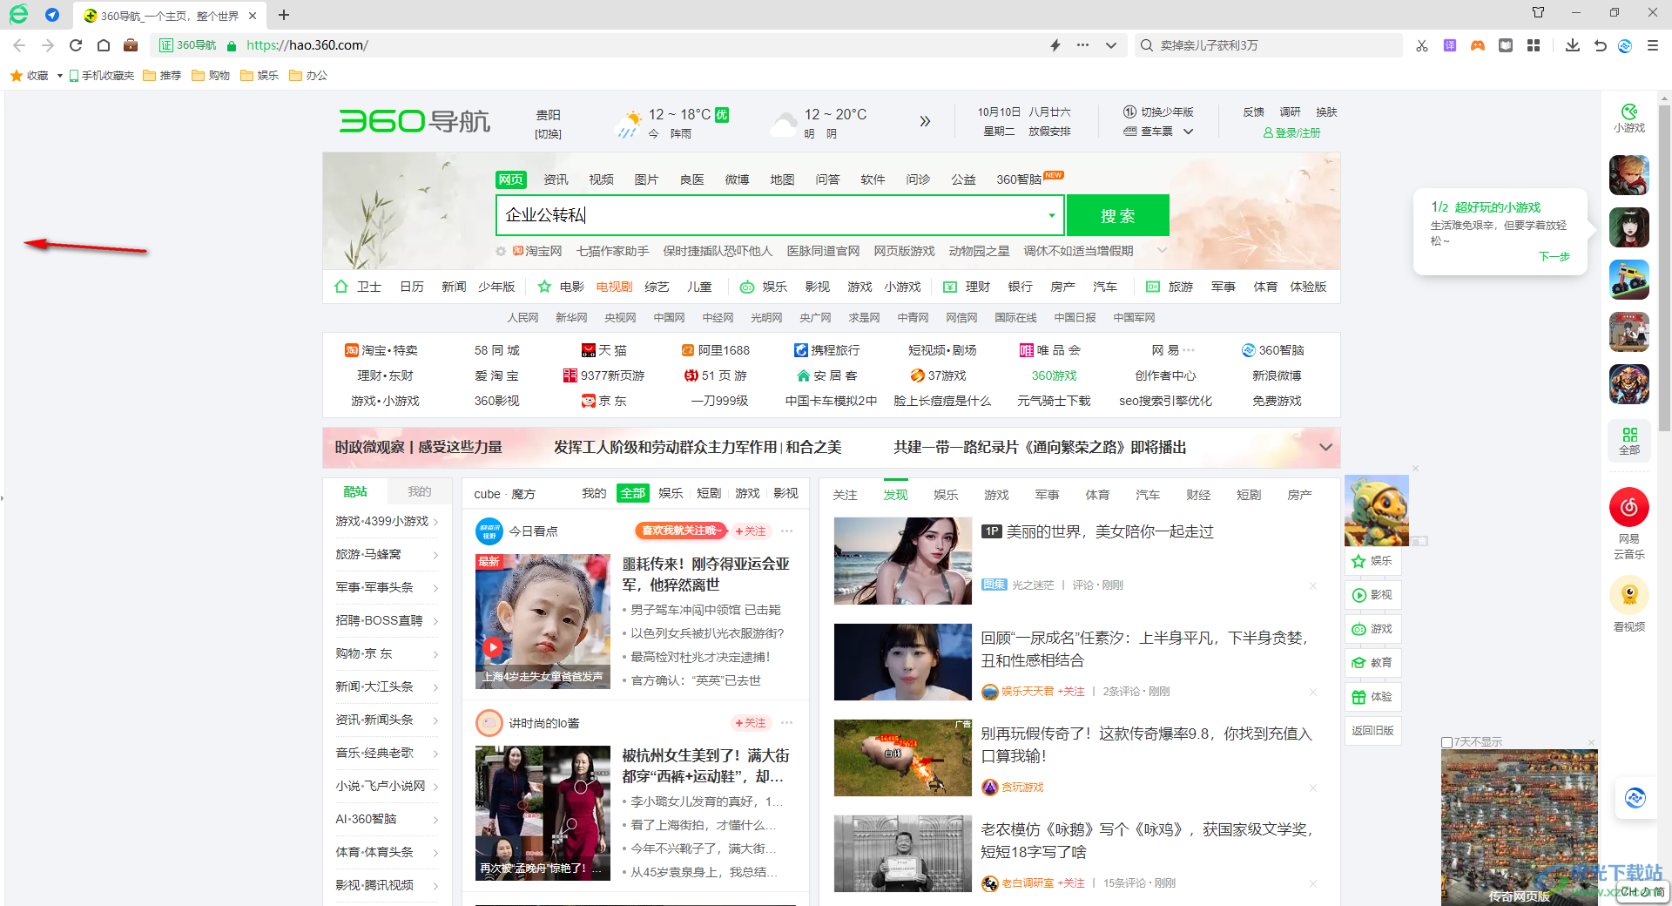Switch to 返回旧版 layout
The height and width of the screenshot is (906, 1672).
(x=1372, y=731)
